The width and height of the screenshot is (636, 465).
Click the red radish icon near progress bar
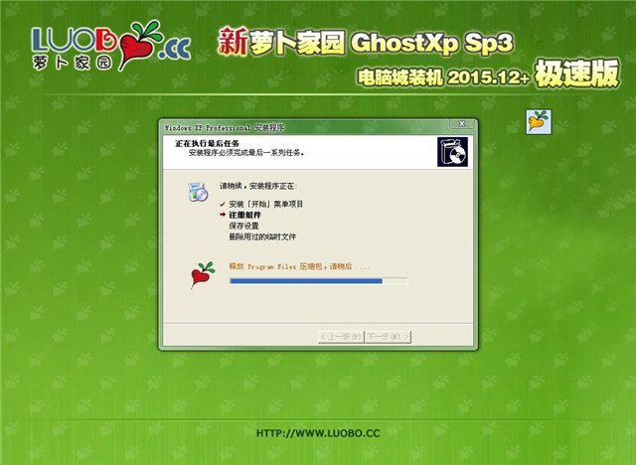click(203, 274)
